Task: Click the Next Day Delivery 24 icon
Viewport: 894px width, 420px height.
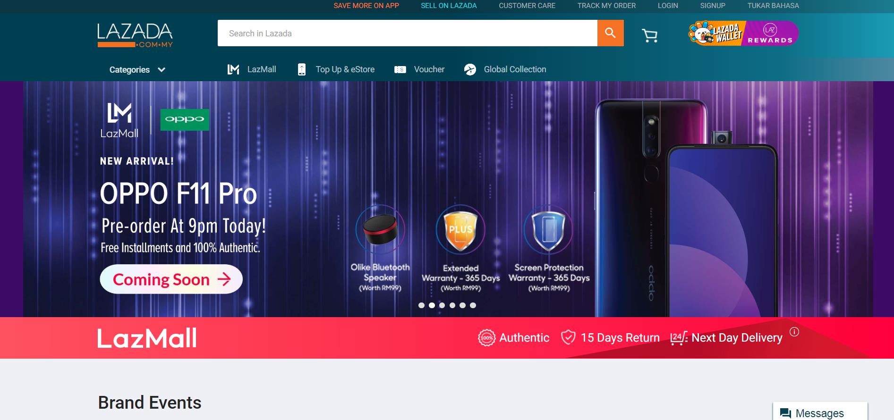Action: pyautogui.click(x=679, y=338)
